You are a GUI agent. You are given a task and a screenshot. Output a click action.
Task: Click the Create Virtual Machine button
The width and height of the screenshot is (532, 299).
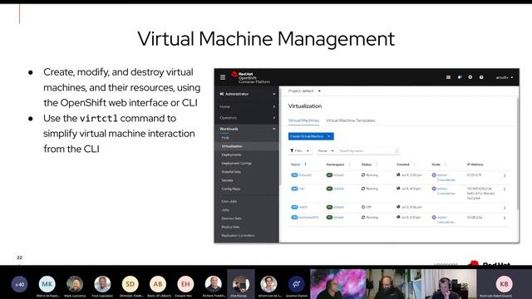311,136
